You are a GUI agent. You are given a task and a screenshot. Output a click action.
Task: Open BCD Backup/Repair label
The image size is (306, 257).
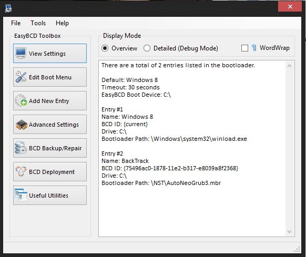pos(55,148)
